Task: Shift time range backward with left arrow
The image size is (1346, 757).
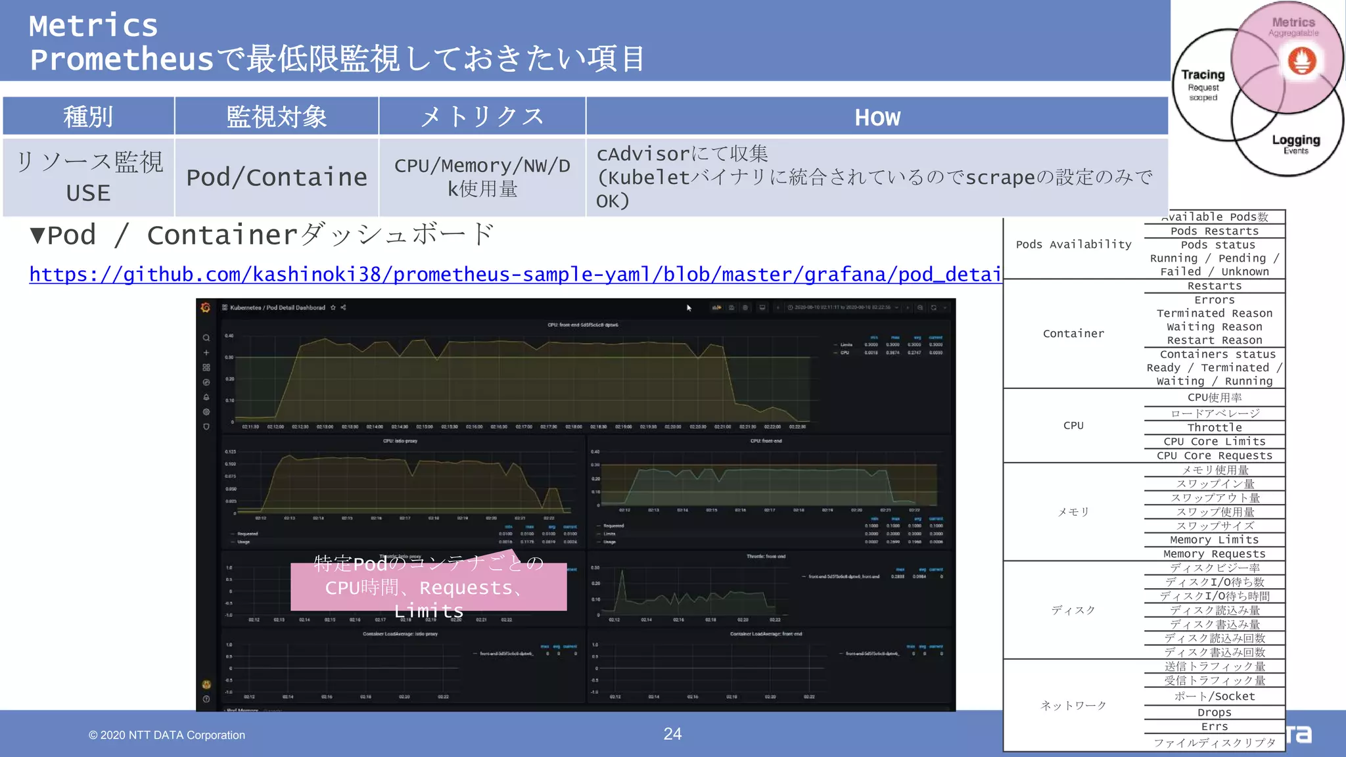Action: coord(778,308)
